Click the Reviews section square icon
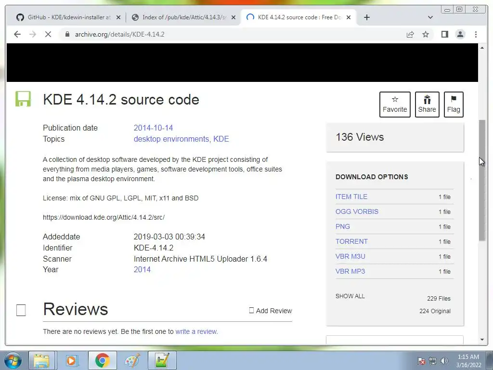Viewport: 493px width, 370px height. [x=21, y=310]
